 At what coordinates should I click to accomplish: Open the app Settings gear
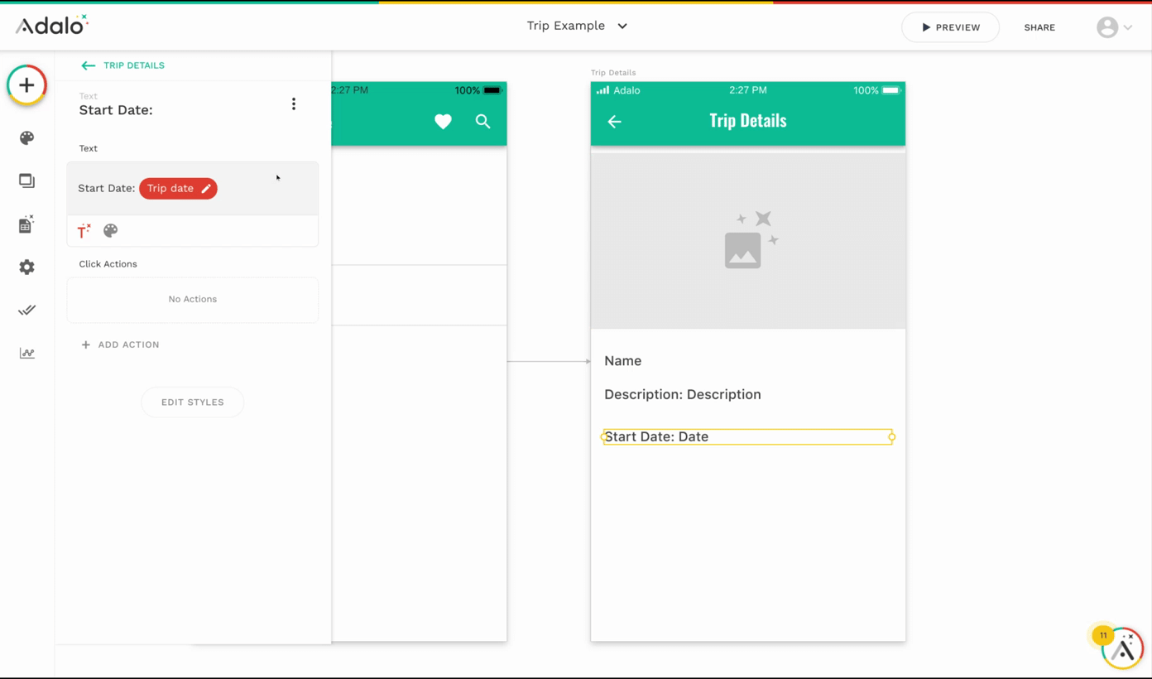pyautogui.click(x=26, y=267)
